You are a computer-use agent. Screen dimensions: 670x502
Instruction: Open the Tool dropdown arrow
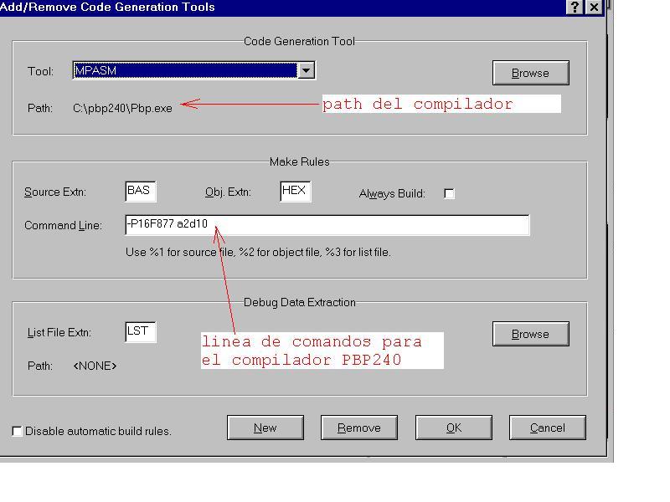[307, 71]
